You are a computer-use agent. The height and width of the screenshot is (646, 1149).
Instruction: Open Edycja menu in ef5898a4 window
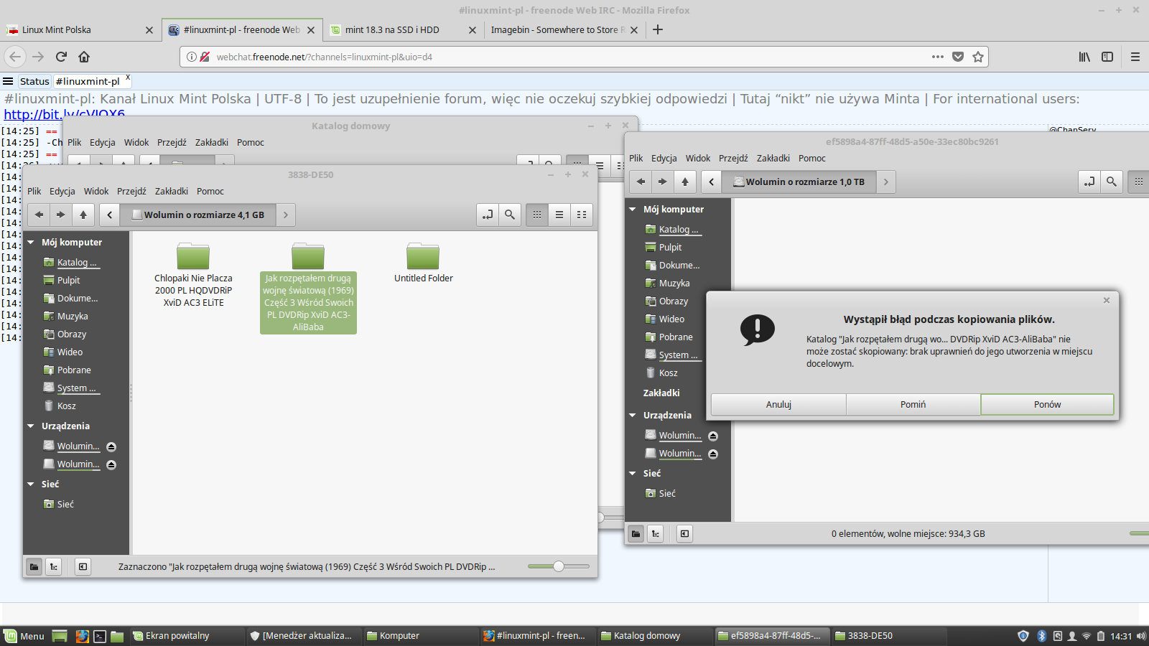pos(664,159)
